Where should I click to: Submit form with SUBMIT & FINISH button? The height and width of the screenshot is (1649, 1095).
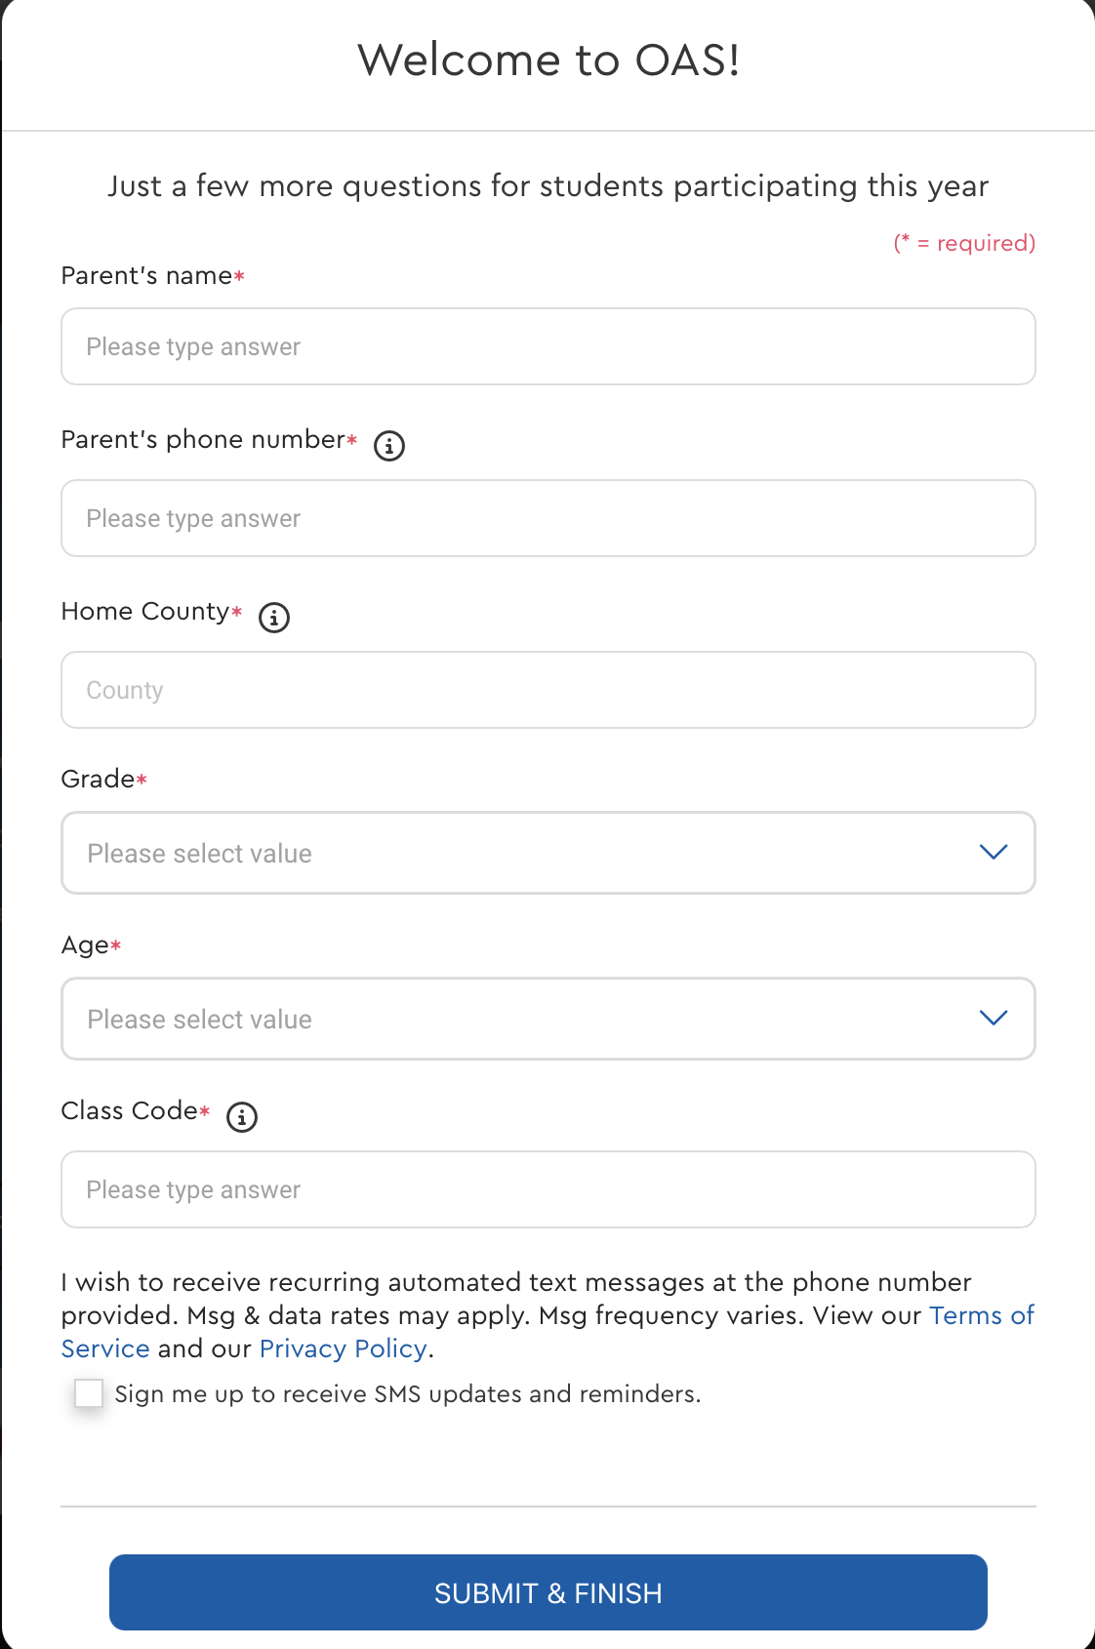pyautogui.click(x=548, y=1592)
